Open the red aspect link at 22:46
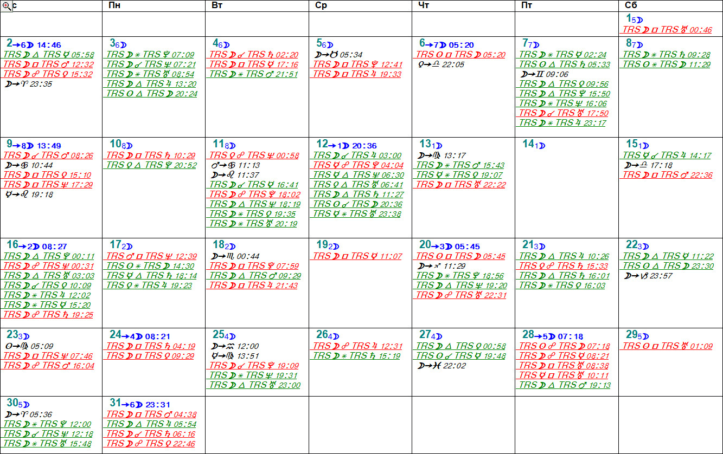Viewport: 723px width, 454px height. click(151, 444)
